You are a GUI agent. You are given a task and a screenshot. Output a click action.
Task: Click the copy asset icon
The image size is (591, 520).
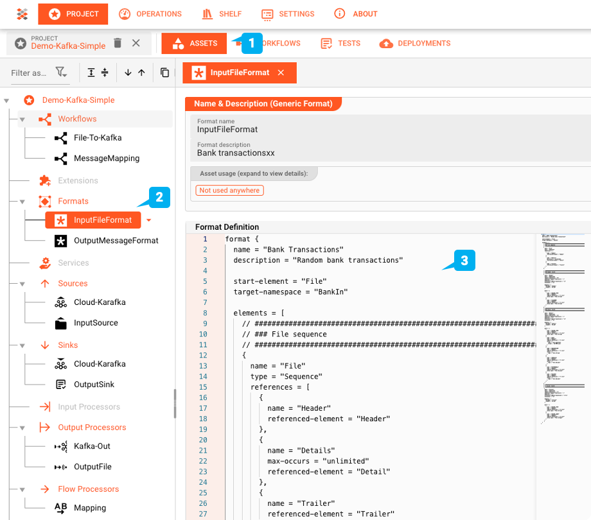click(x=165, y=73)
